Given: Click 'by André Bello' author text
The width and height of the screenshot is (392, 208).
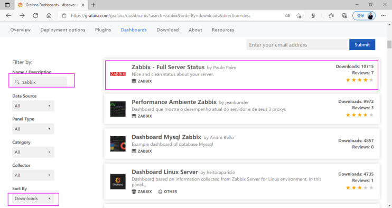Looking at the screenshot, I should (219, 138).
